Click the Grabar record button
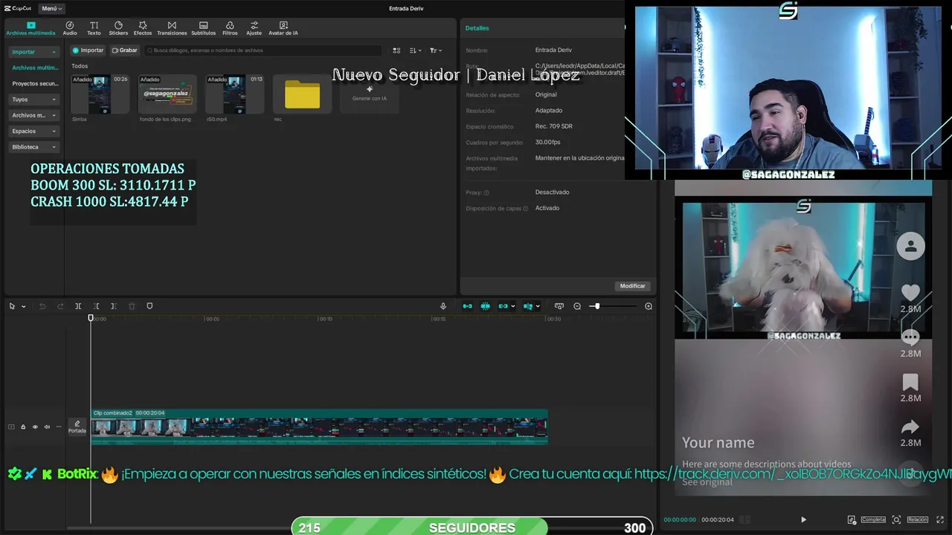This screenshot has height=535, width=952. click(x=125, y=51)
